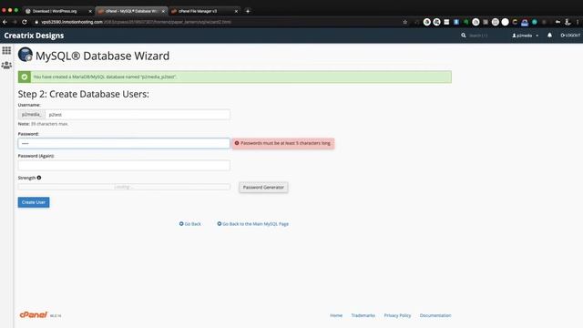Click the cPanel logo in footer

click(34, 314)
